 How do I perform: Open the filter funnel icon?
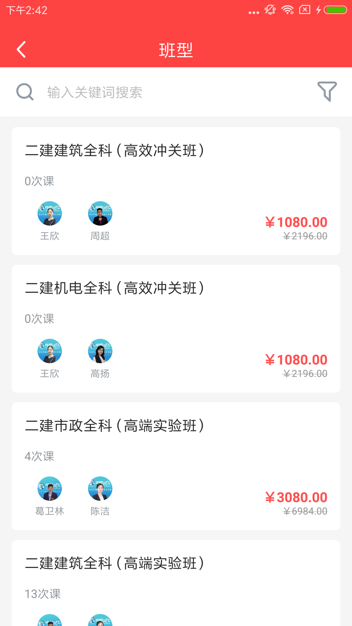pos(327,91)
